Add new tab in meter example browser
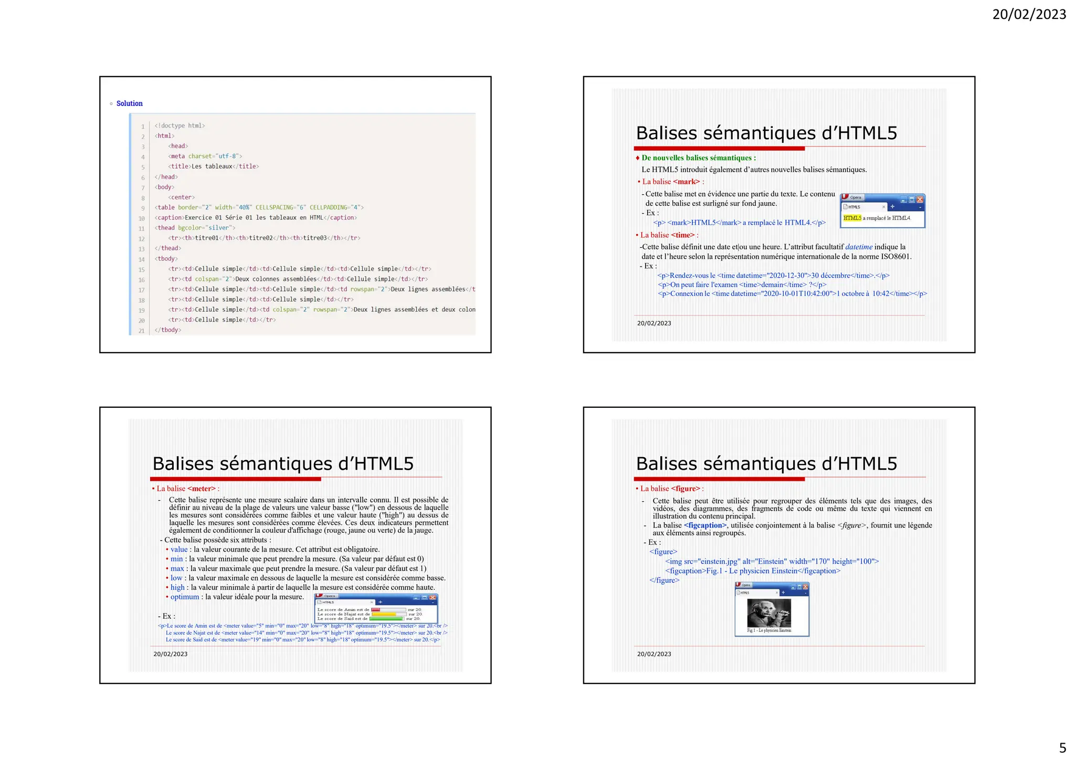The image size is (1075, 760). point(381,603)
